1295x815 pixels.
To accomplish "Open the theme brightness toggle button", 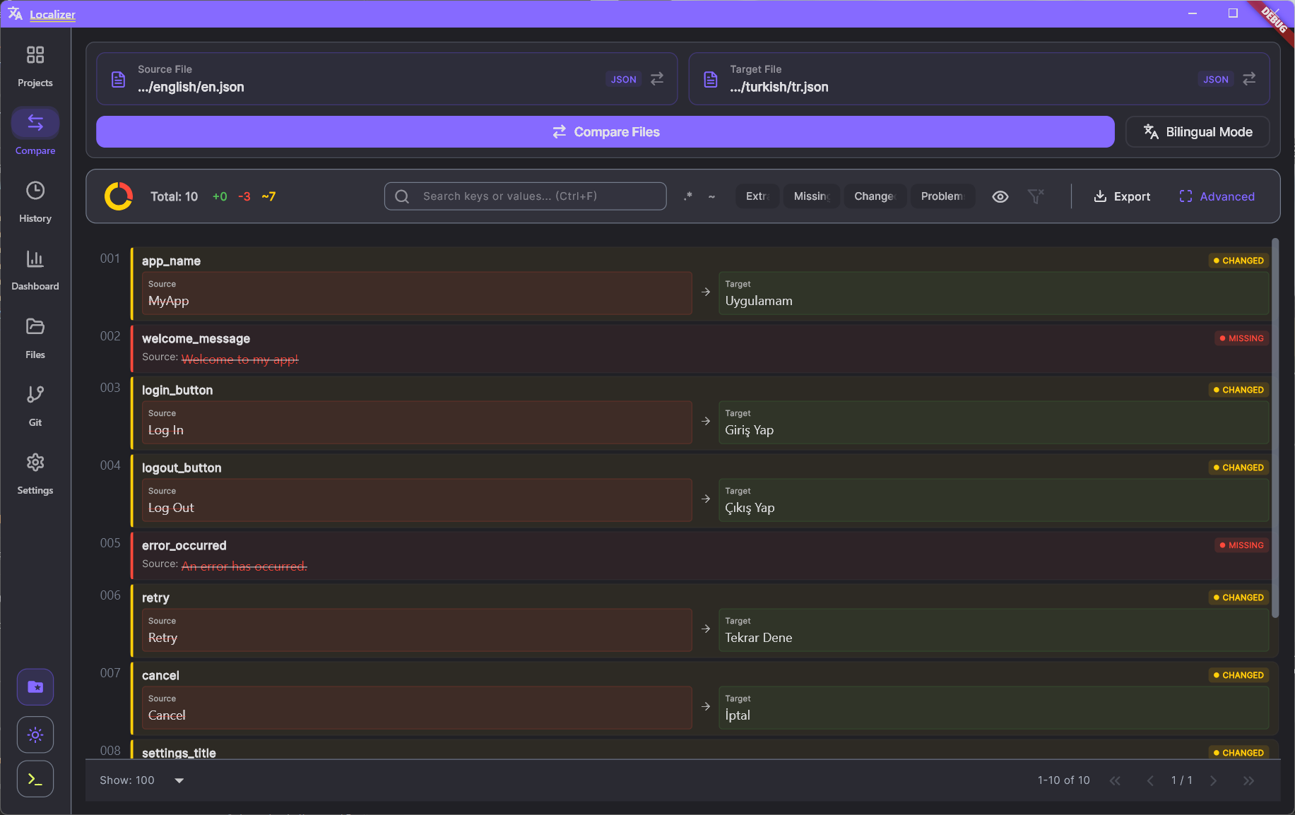I will (35, 734).
